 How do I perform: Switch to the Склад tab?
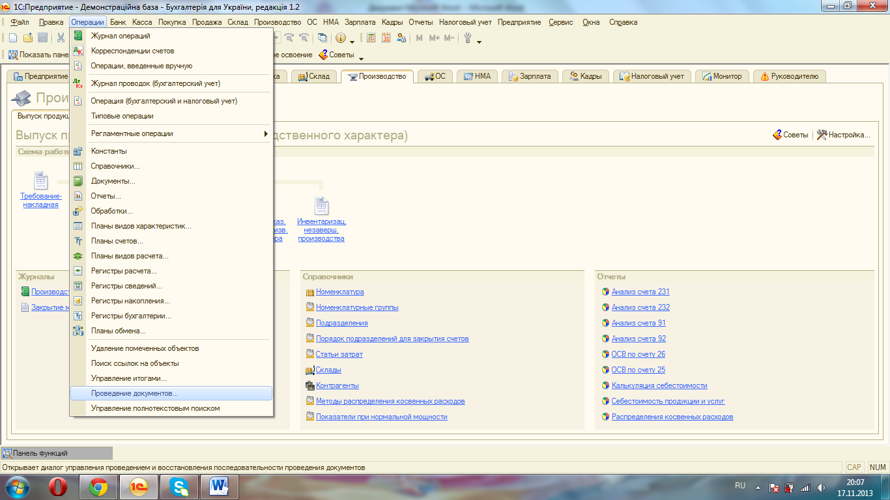(x=315, y=76)
